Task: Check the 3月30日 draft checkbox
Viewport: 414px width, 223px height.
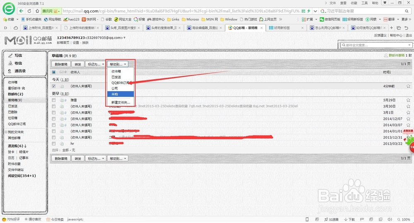Action: pos(54,106)
